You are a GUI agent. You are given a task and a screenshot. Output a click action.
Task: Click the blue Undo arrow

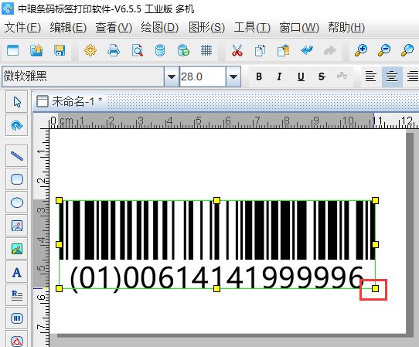pyautogui.click(x=307, y=50)
